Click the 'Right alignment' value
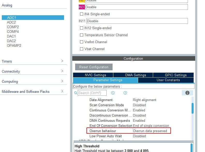Viewport: 205px width, 152px height. tap(145, 100)
